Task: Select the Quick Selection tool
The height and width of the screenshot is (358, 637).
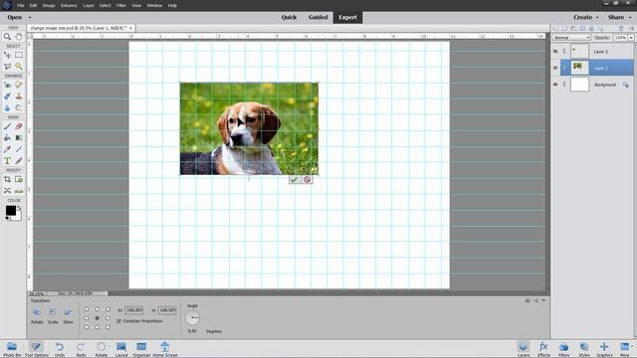Action: pyautogui.click(x=19, y=67)
